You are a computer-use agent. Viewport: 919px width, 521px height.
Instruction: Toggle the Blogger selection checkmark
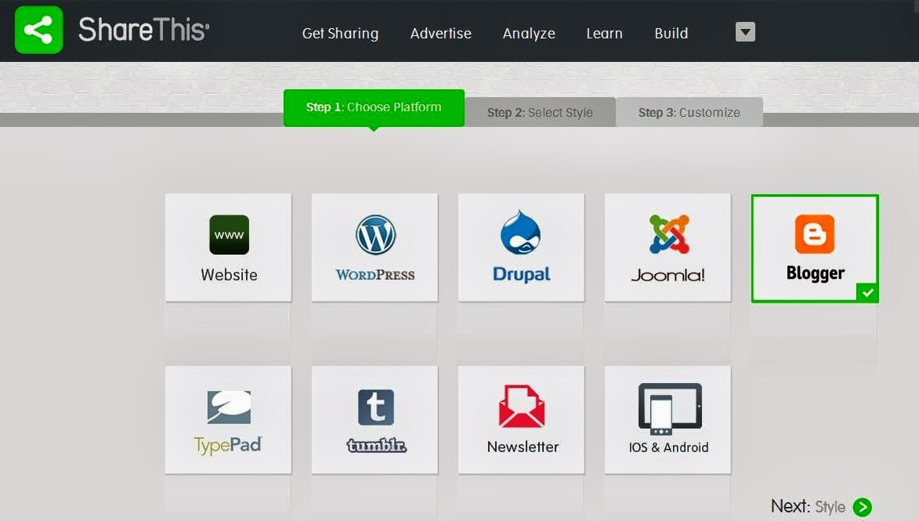click(x=866, y=294)
